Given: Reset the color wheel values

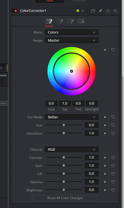Looking at the screenshot, I should [x=113, y=50].
